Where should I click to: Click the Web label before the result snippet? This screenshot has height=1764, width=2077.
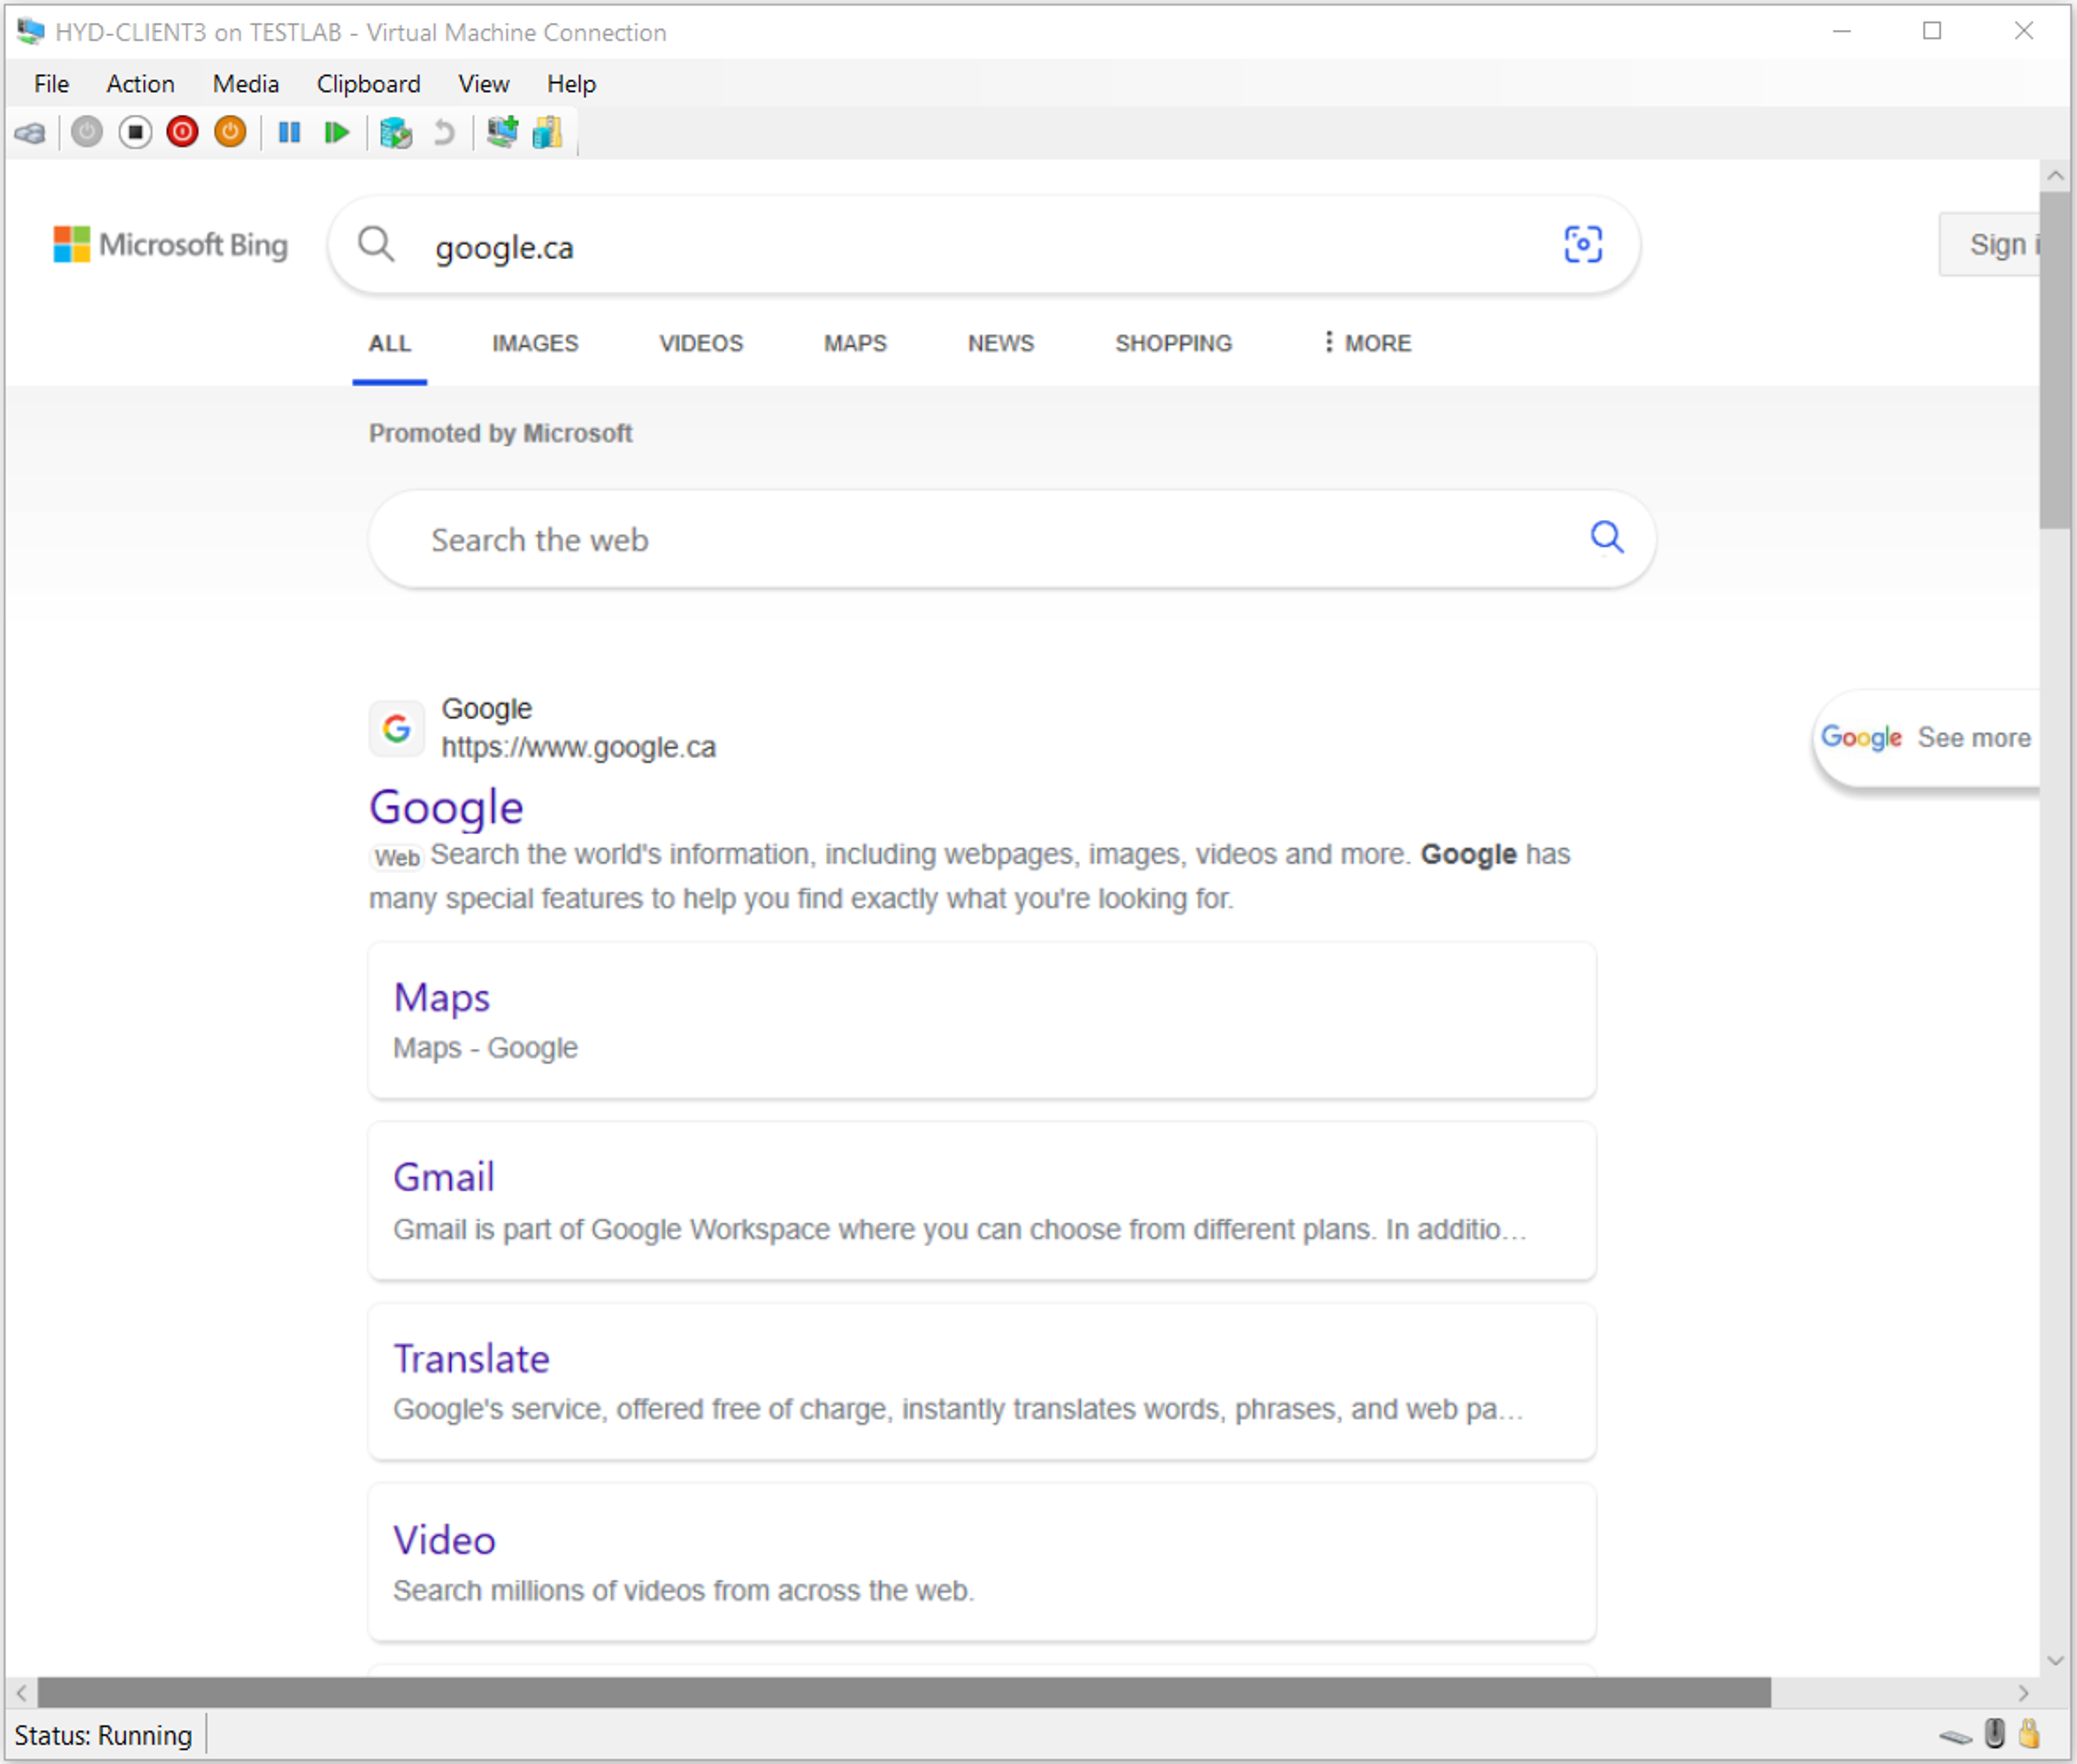397,857
